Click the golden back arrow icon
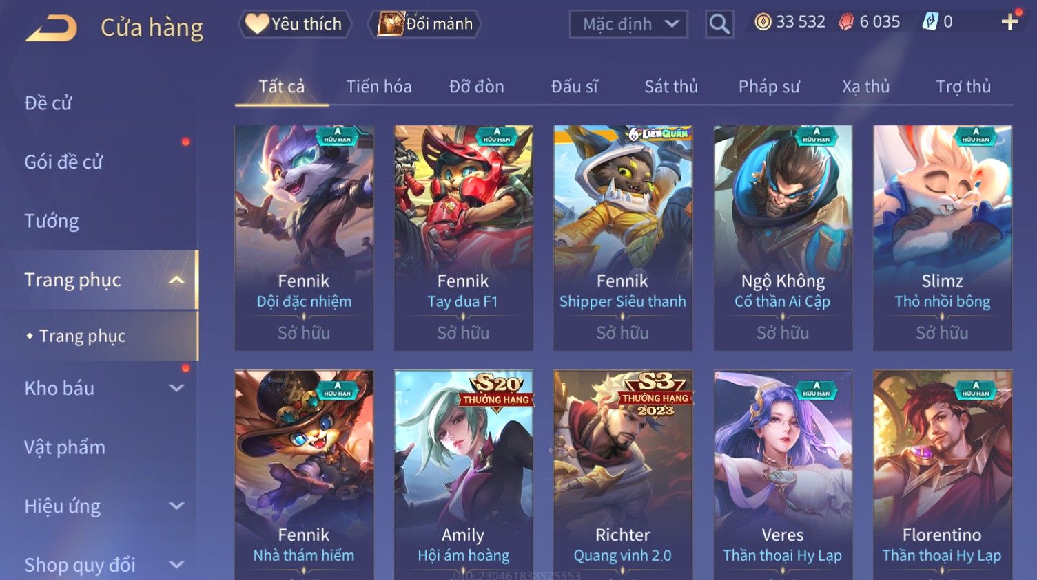Viewport: 1037px width, 580px height. click(52, 28)
